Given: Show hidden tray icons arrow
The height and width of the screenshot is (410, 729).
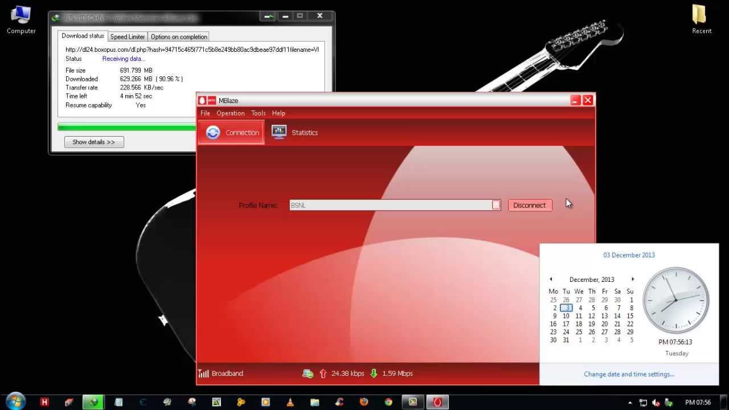Looking at the screenshot, I should [630, 403].
